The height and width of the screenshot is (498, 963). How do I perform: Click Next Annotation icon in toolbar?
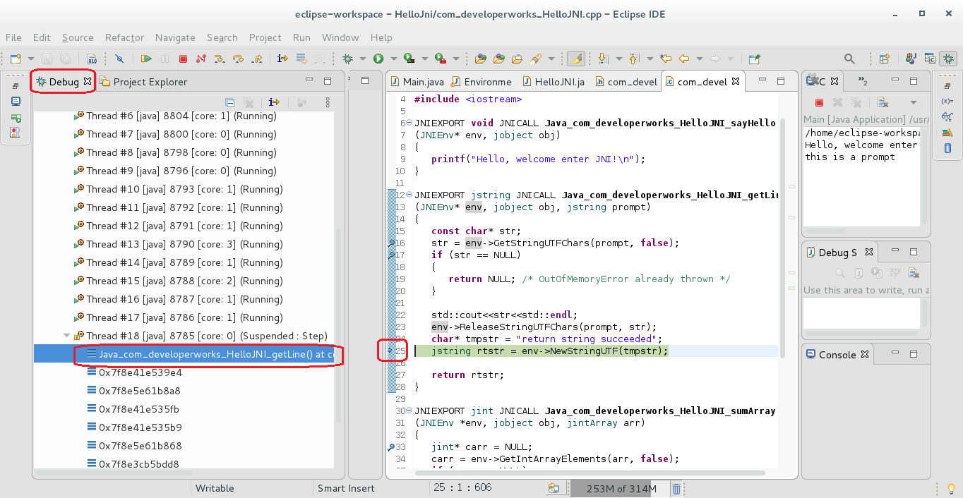coord(602,59)
